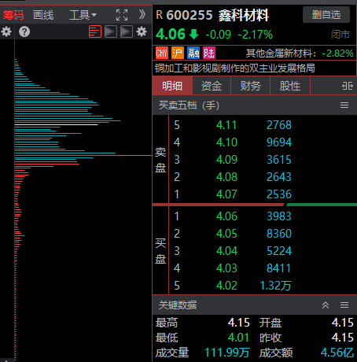This screenshot has width=357, height=362.
Task: Click the fullscreen expand arrows icon
Action: click(x=122, y=15)
